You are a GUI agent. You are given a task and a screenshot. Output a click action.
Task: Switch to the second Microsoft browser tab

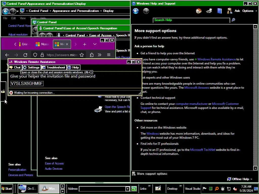point(42,44)
